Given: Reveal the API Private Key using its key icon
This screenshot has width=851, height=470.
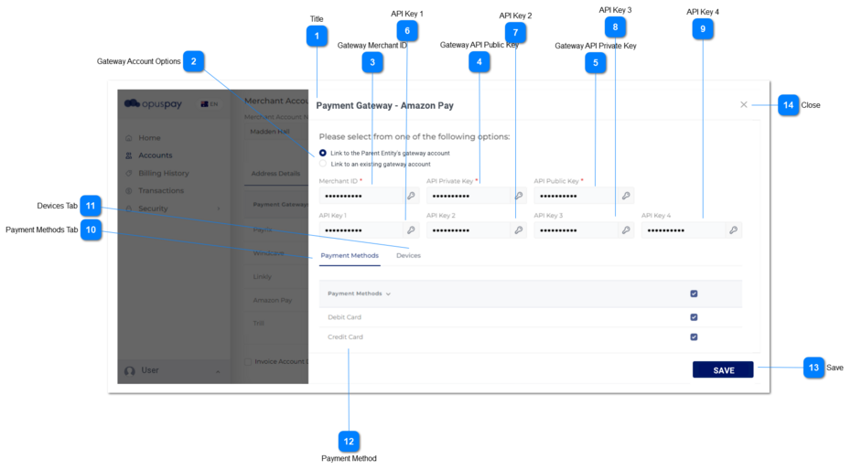Looking at the screenshot, I should click(x=519, y=196).
